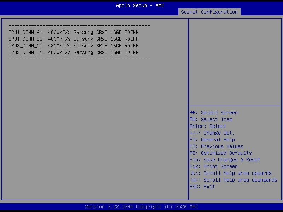Viewport: 283px width, 212px height.
Task: Select the CPU1_DIMM_A1 memory row
Action: [74, 32]
